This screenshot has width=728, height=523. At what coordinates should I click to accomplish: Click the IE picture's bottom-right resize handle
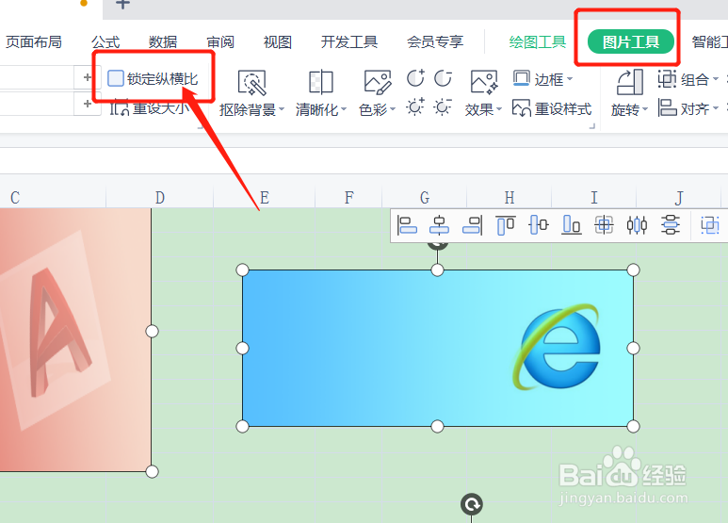pyautogui.click(x=633, y=426)
